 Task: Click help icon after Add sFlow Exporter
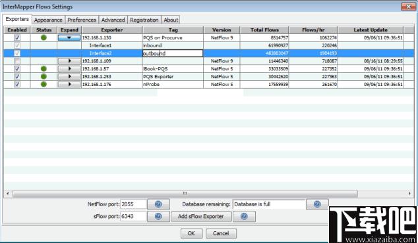[244, 216]
